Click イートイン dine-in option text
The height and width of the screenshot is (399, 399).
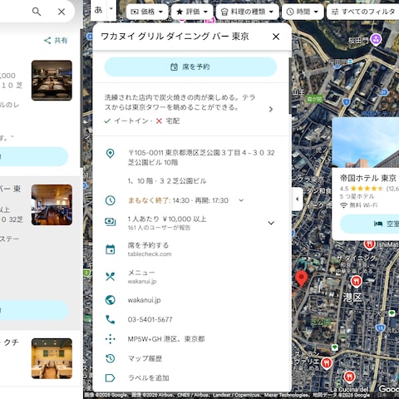click(x=131, y=121)
